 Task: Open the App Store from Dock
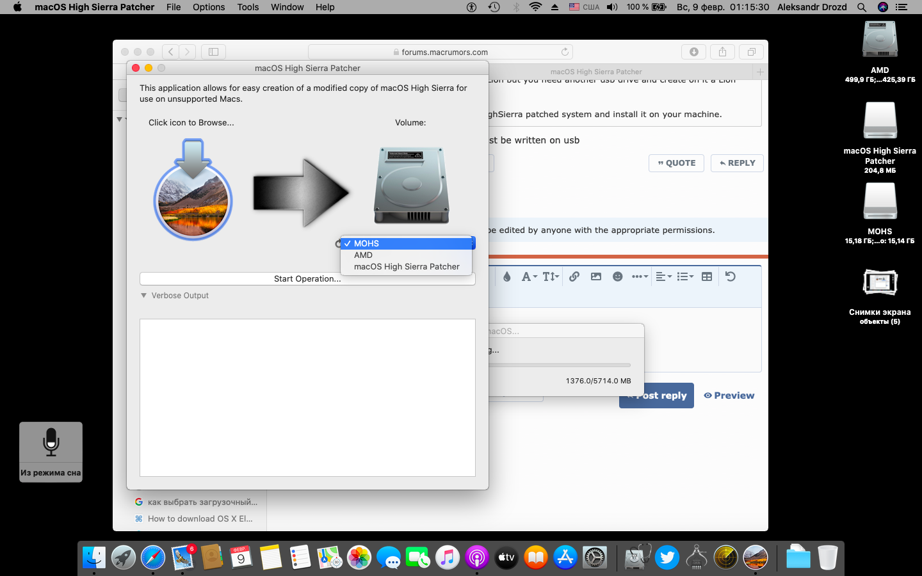click(565, 557)
